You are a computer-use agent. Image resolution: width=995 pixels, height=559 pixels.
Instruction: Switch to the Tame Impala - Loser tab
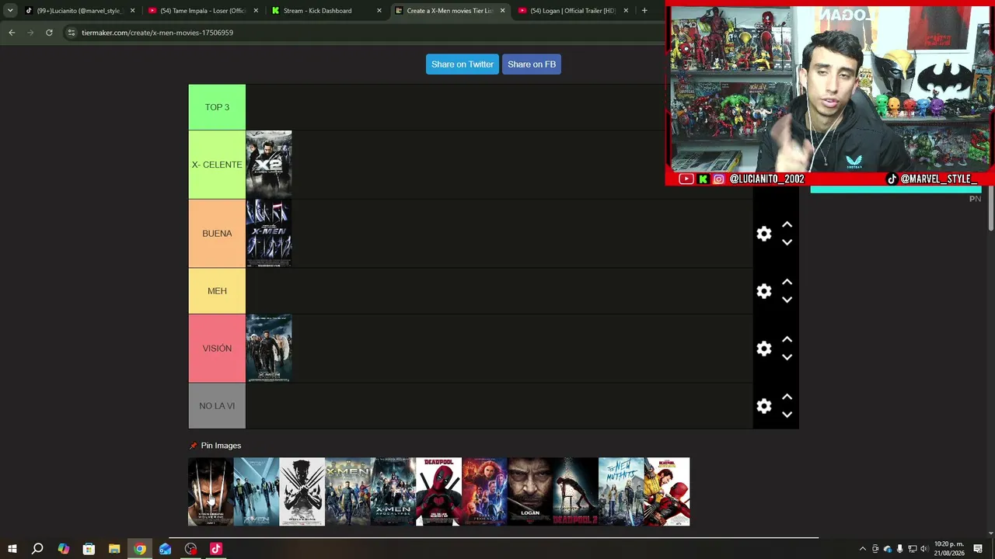(204, 11)
